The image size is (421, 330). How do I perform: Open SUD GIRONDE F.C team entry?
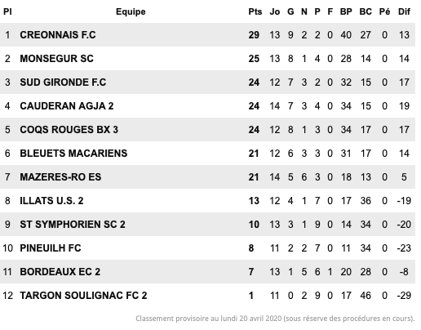pyautogui.click(x=63, y=82)
